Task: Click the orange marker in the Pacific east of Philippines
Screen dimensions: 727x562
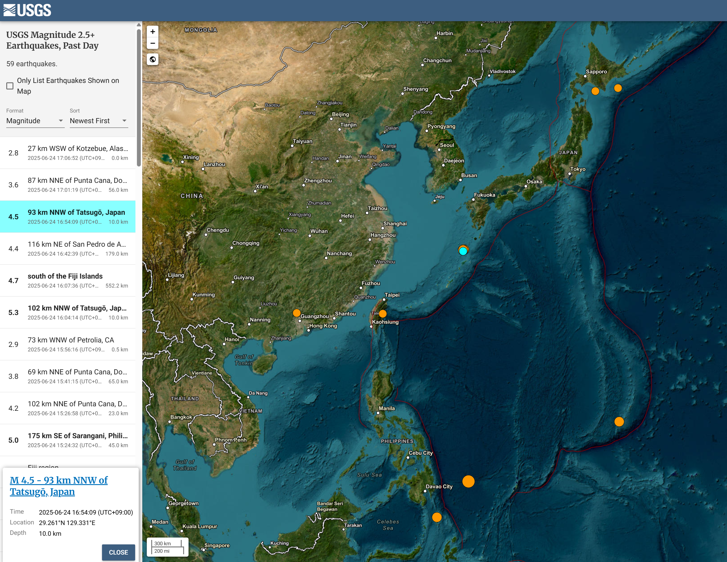Action: pos(619,421)
